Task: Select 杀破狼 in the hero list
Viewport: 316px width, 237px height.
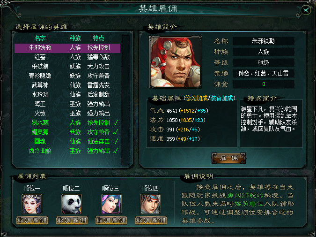Action: pos(67,66)
